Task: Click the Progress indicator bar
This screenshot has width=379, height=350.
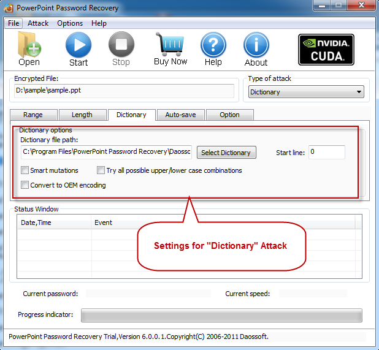Action: point(221,315)
